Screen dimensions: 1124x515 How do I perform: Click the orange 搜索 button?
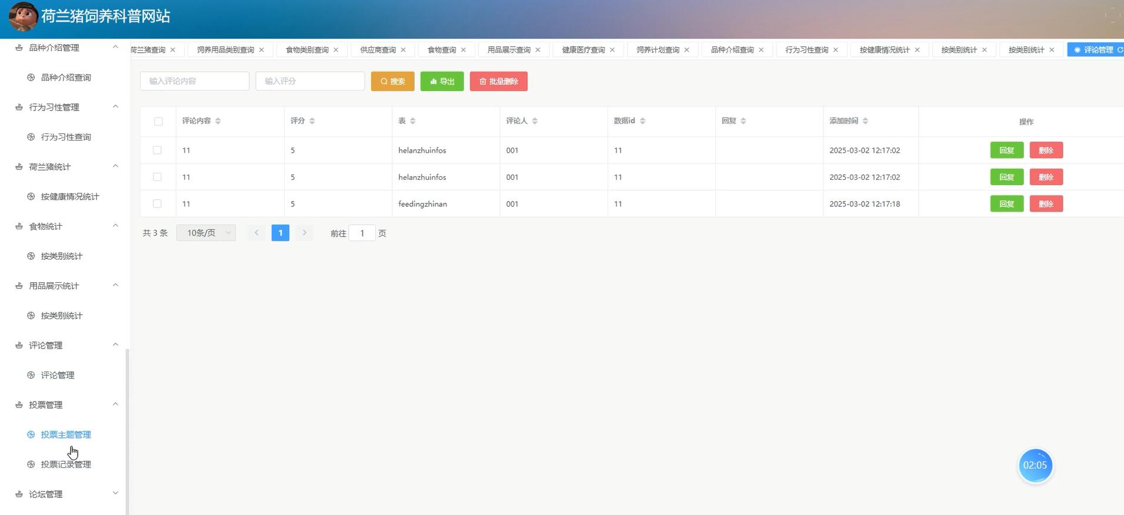coord(392,81)
